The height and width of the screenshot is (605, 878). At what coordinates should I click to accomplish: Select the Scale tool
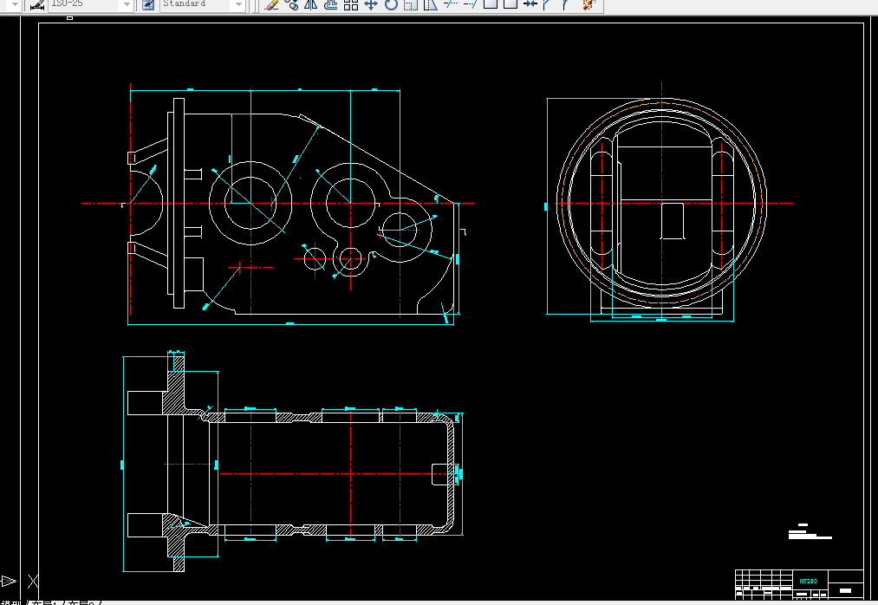pyautogui.click(x=411, y=4)
